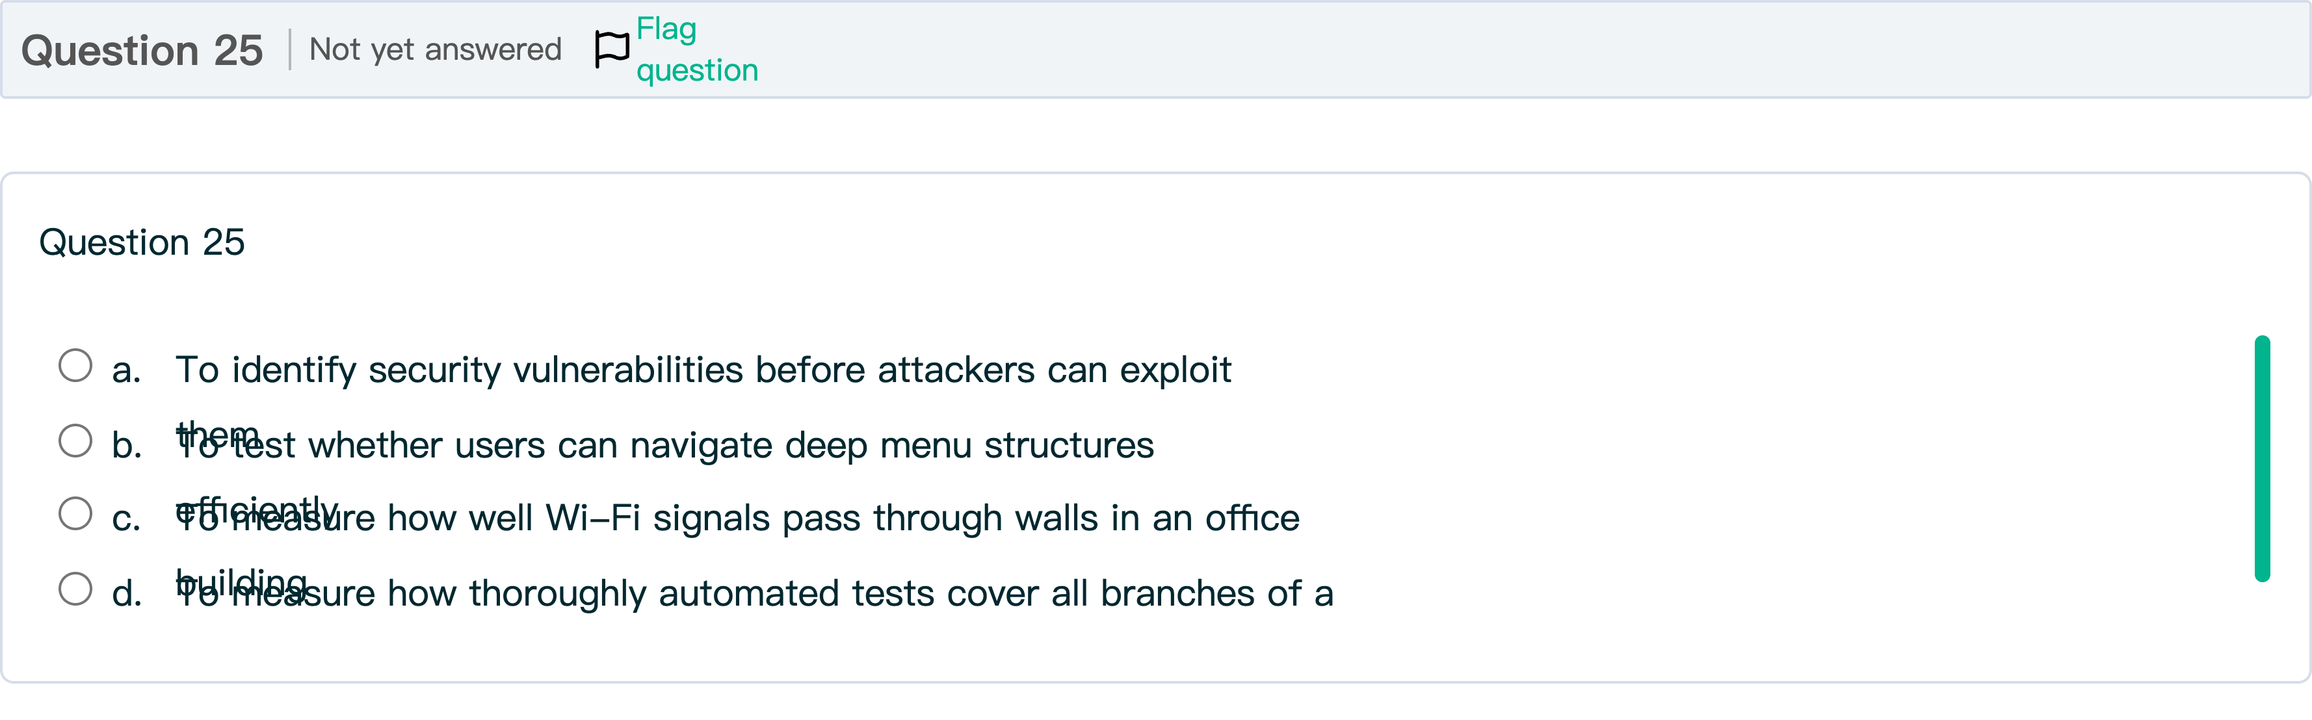
Task: Click the Not yet answered status text
Action: pyautogui.click(x=436, y=49)
